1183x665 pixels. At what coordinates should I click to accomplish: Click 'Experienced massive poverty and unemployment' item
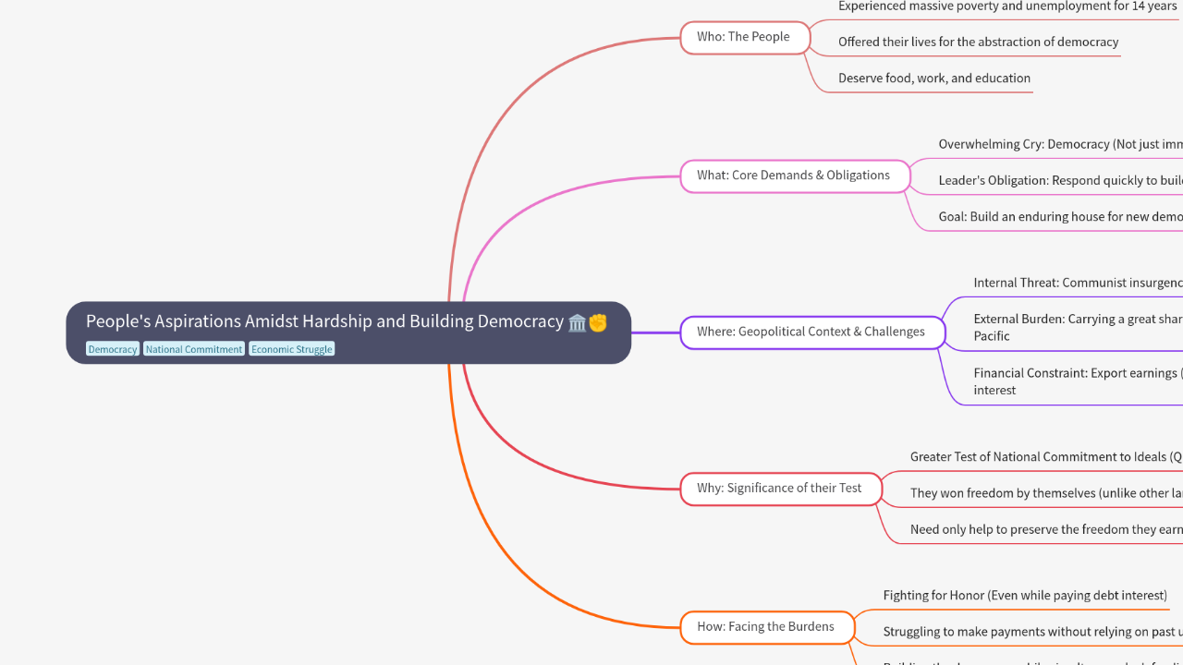[1006, 7]
